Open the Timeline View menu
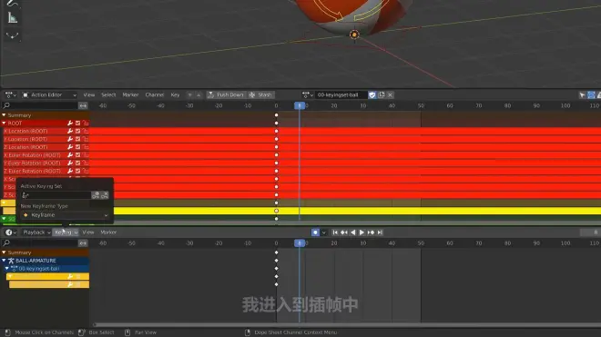Image resolution: width=601 pixels, height=337 pixels. (88, 233)
